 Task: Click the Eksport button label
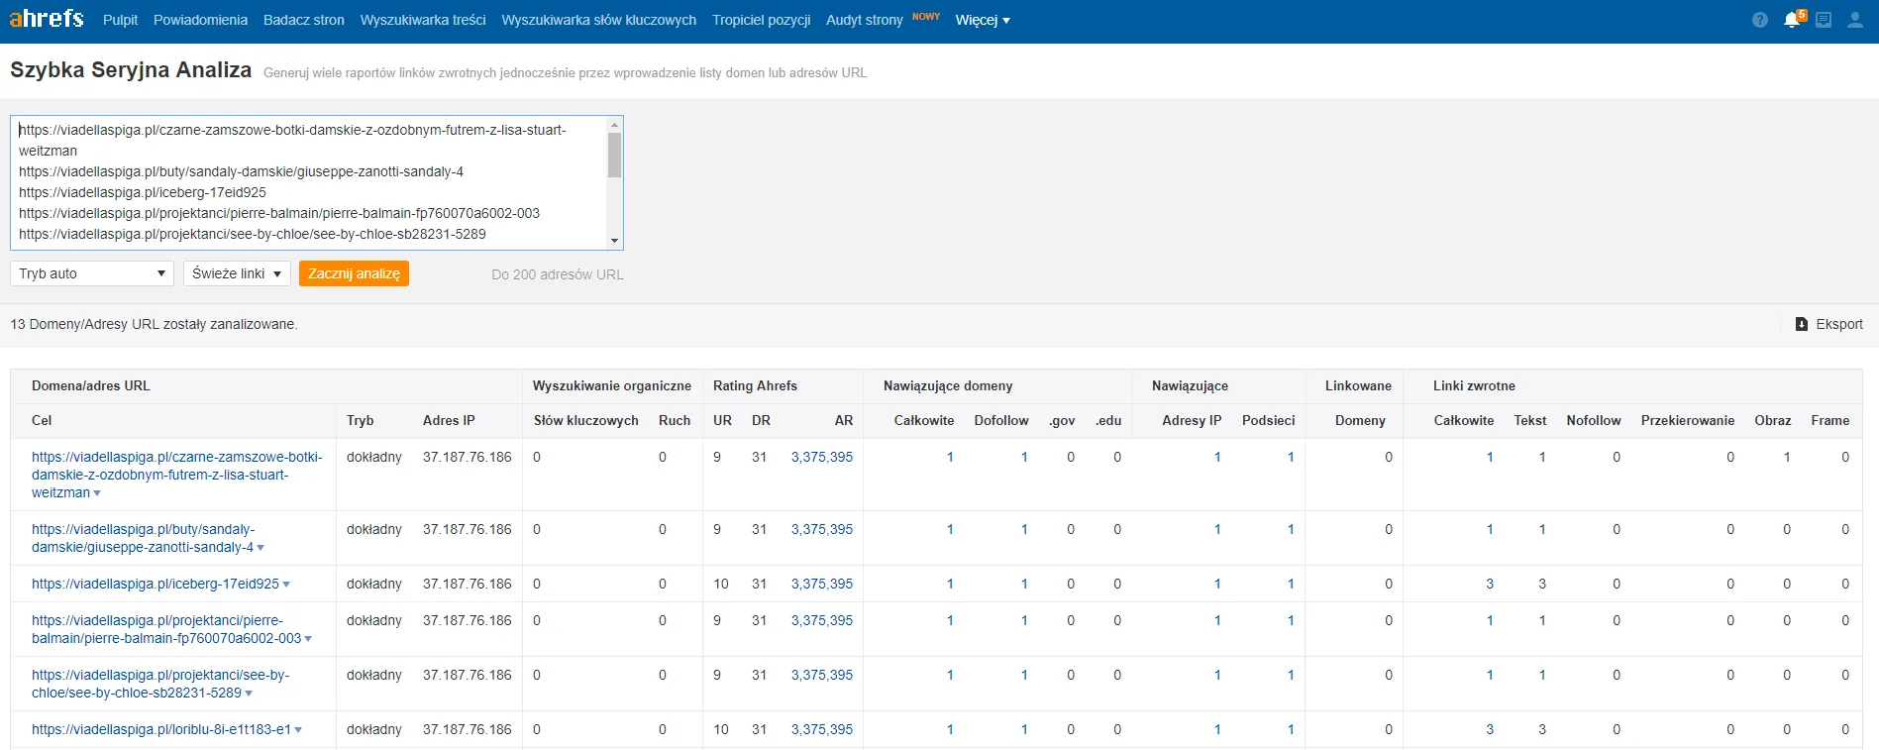click(x=1839, y=324)
